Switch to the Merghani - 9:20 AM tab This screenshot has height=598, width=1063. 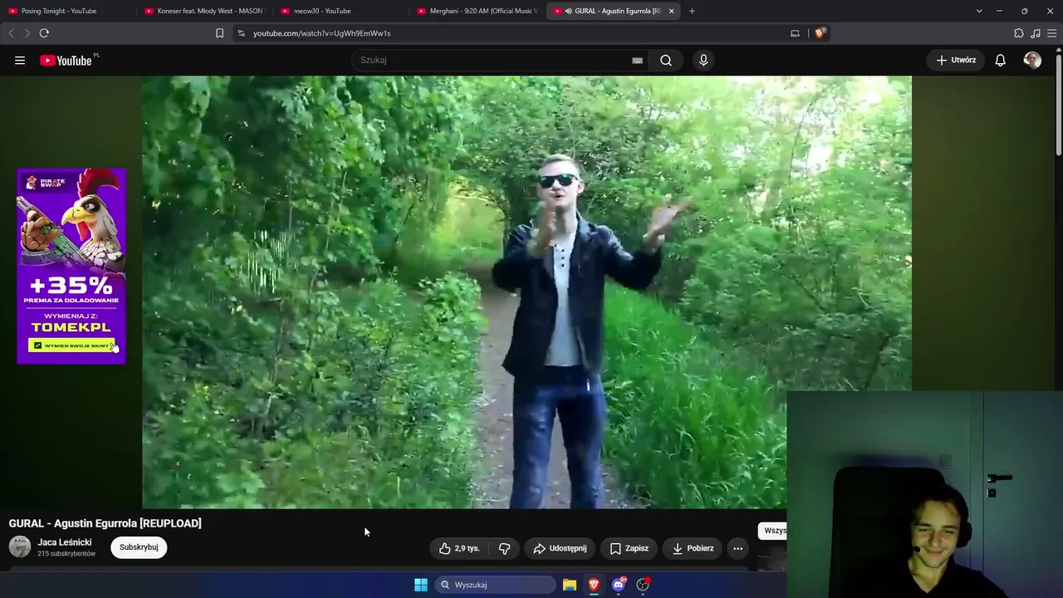pyautogui.click(x=477, y=11)
